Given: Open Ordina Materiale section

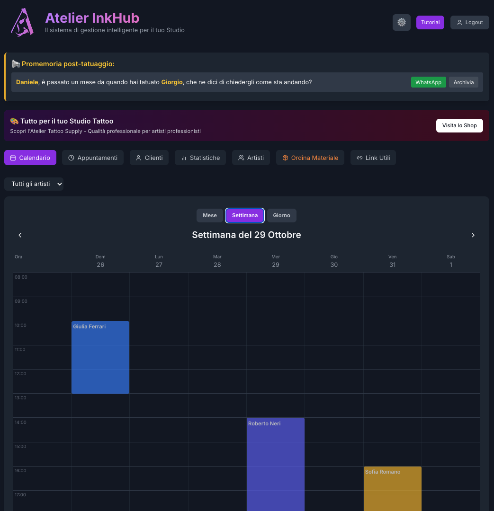Looking at the screenshot, I should point(310,158).
